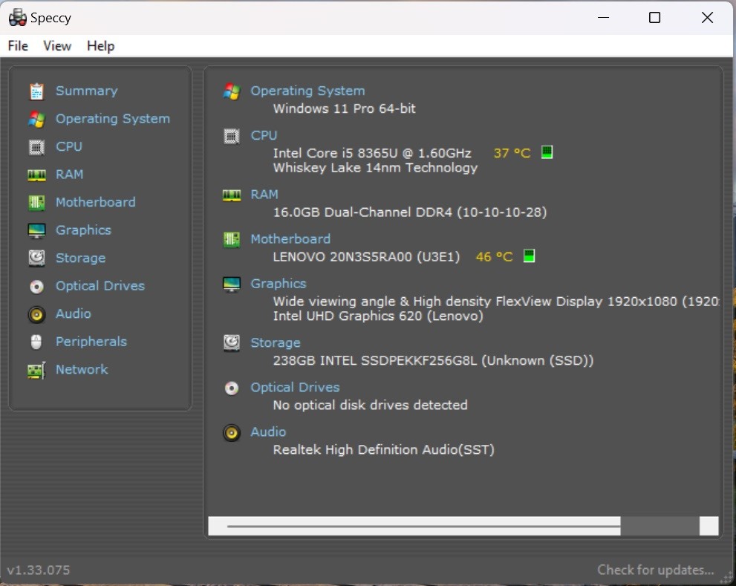Open the Network section from sidebar
This screenshot has height=586, width=736.
tap(82, 370)
